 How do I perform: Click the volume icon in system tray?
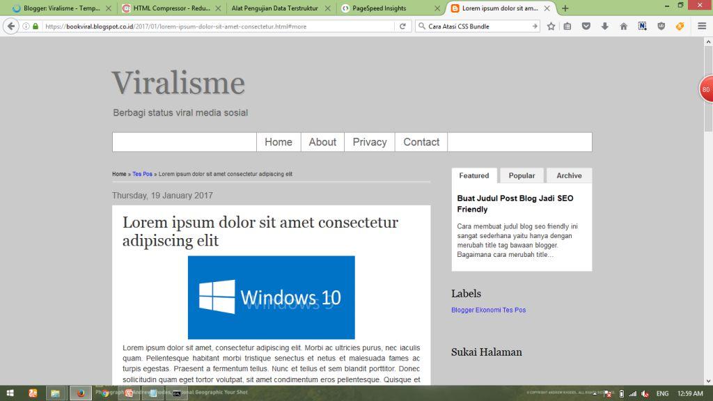coord(645,394)
